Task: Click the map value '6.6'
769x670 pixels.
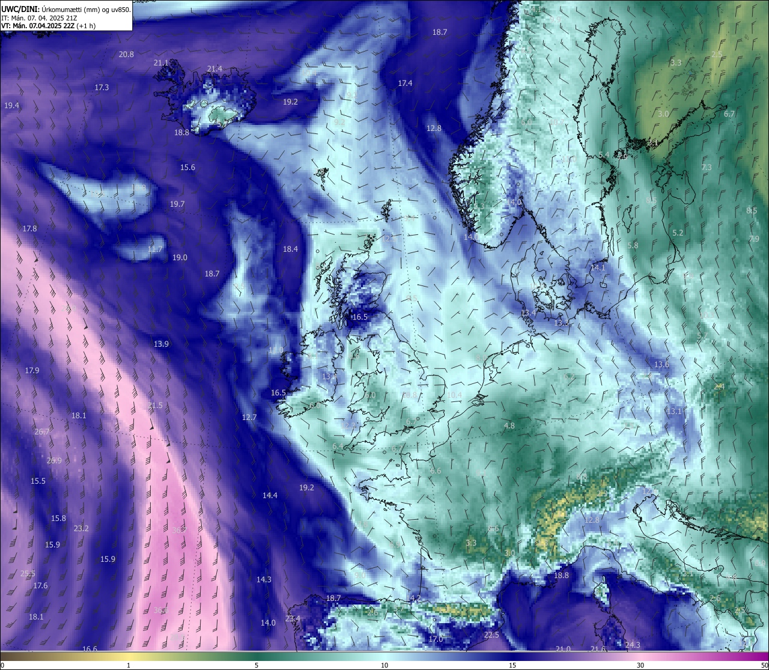Action: click(436, 471)
